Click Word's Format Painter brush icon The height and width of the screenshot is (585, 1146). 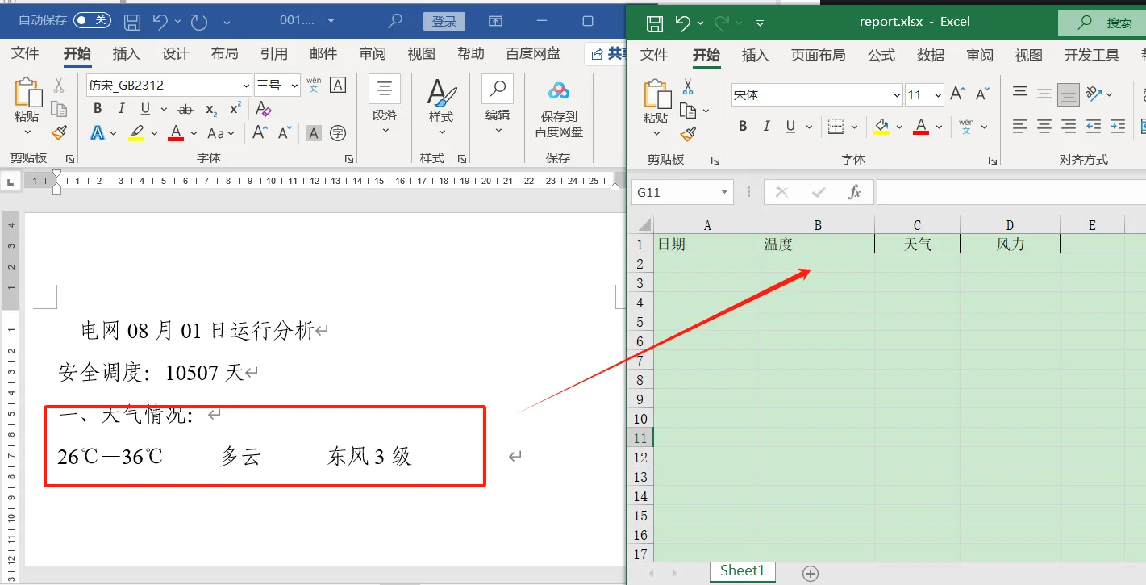(59, 133)
